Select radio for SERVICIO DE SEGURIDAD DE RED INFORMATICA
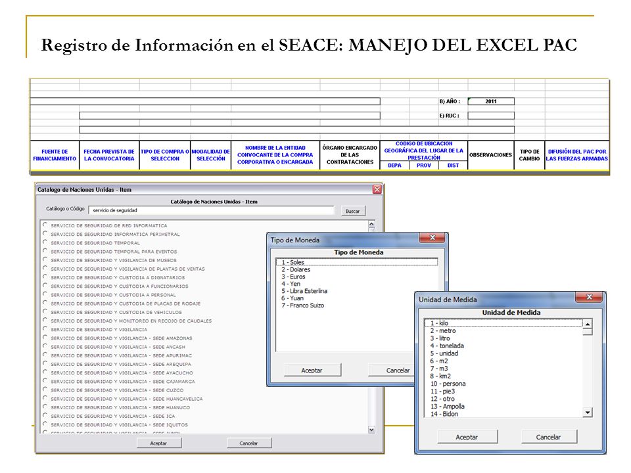The image size is (631, 473). click(x=45, y=225)
